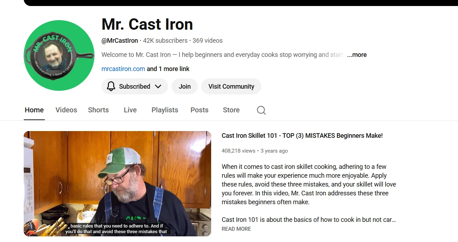458x242 pixels.
Task: Switch to the Shorts tab
Action: point(98,110)
